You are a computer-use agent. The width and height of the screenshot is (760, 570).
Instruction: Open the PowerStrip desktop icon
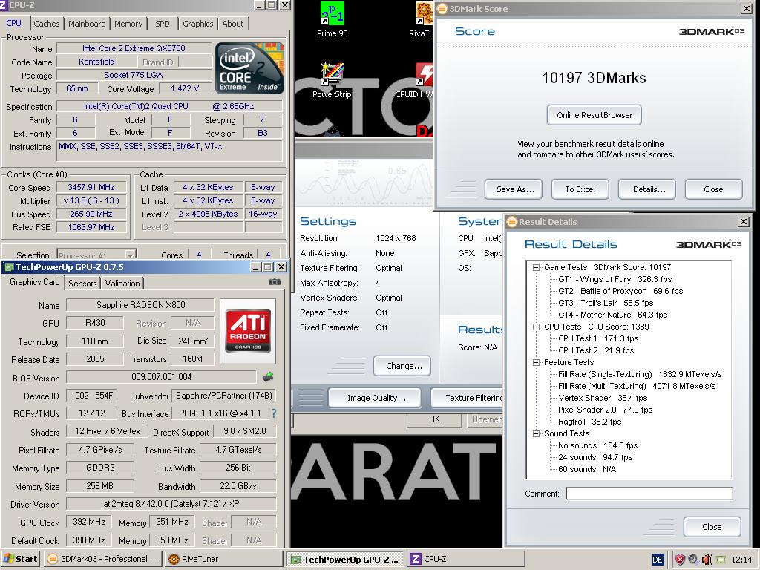[332, 80]
